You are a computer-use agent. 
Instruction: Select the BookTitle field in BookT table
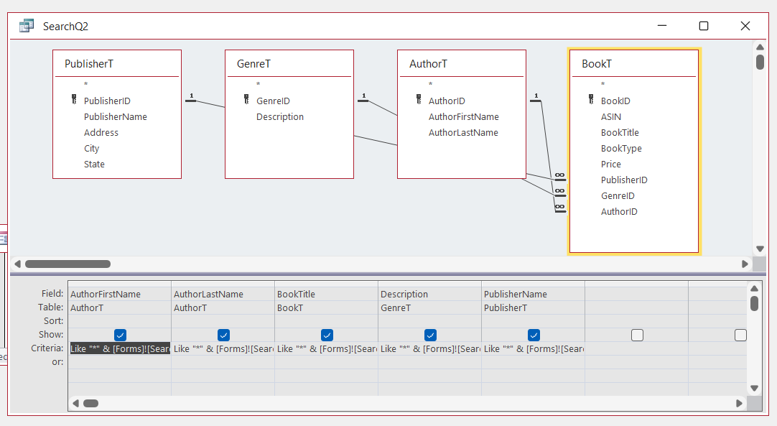(620, 133)
